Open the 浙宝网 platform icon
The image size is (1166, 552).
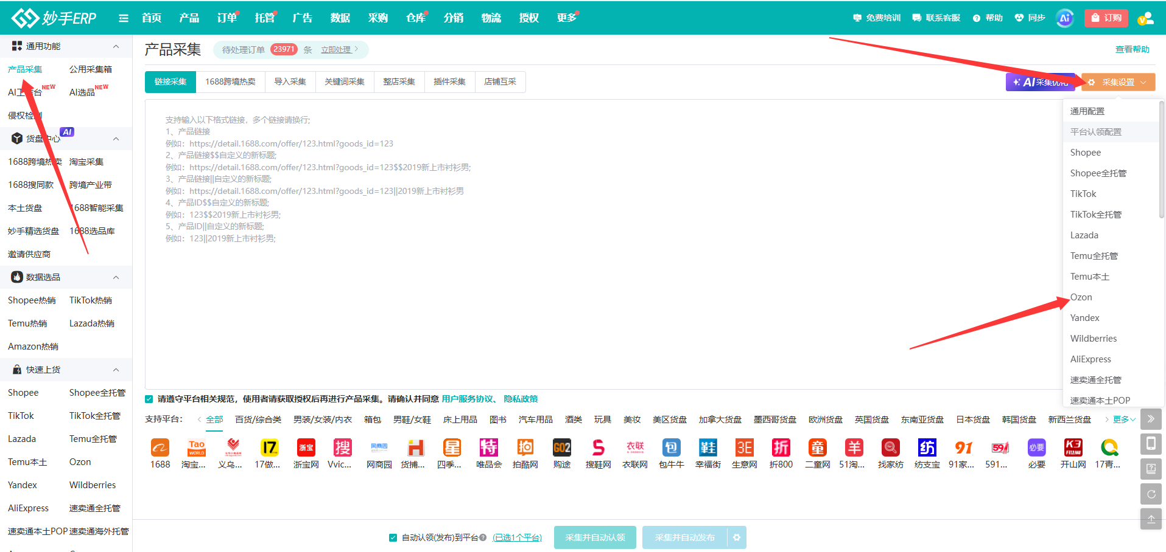pyautogui.click(x=306, y=448)
